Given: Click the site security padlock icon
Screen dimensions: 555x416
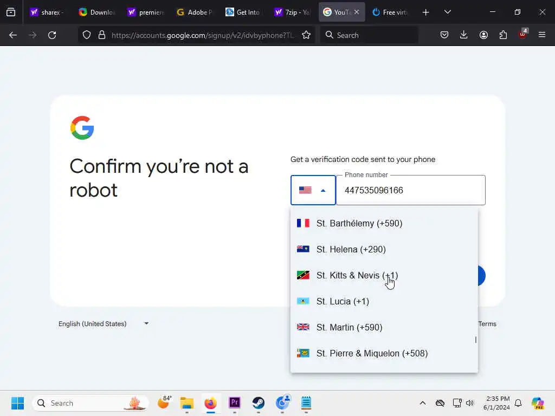Looking at the screenshot, I should point(102,35).
